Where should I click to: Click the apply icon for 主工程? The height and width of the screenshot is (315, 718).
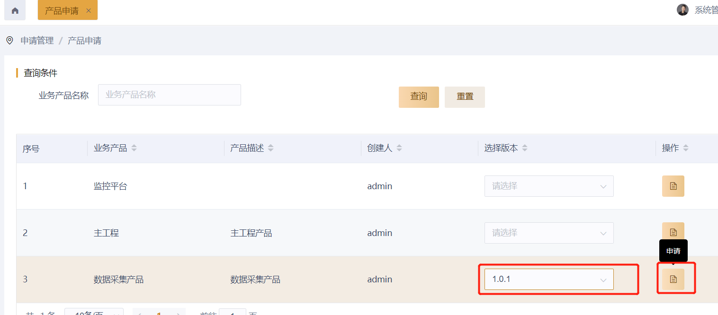point(673,232)
